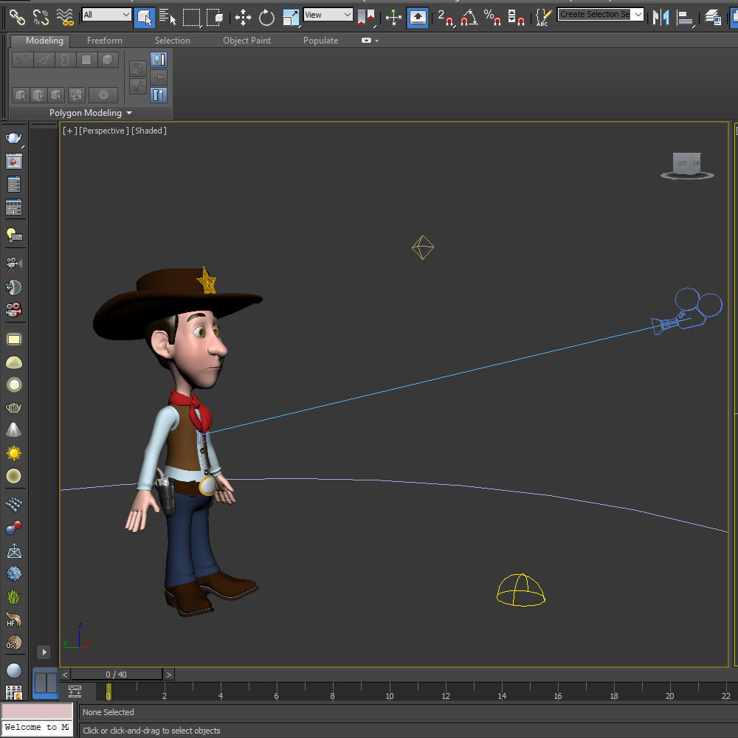Click the HF hair icon
This screenshot has height=738, width=738.
tap(13, 619)
